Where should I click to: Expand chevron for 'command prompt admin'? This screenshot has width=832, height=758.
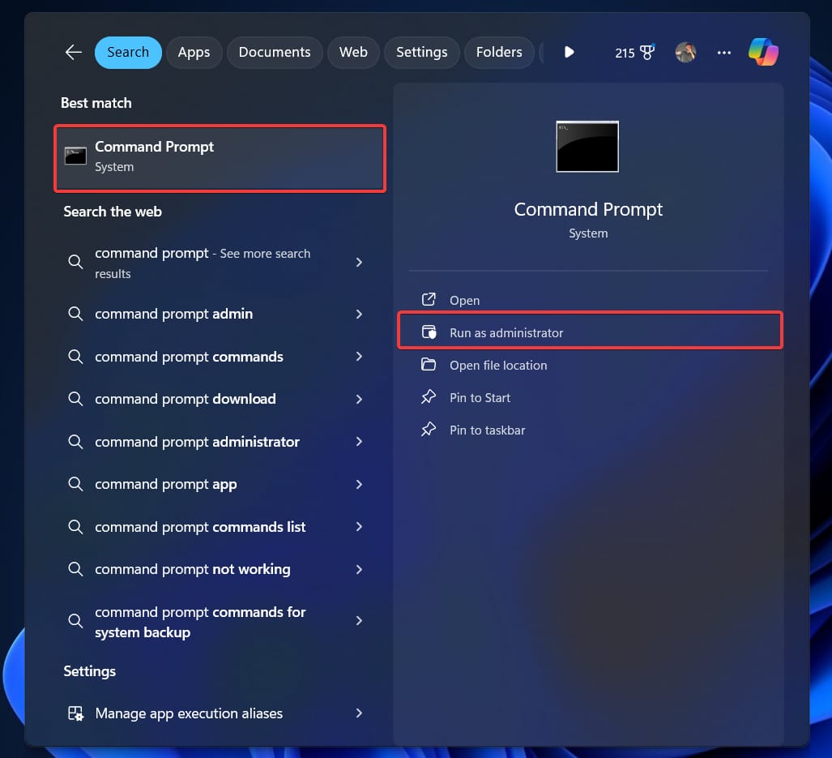tap(359, 315)
